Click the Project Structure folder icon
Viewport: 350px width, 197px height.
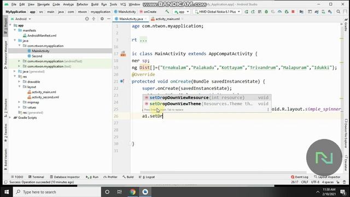click(x=301, y=11)
